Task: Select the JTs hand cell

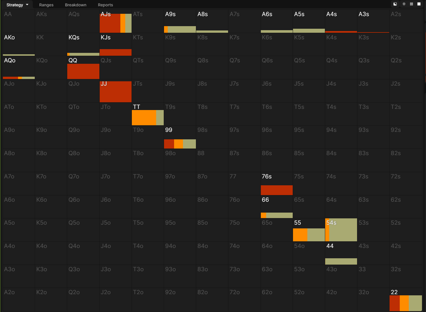Action: [x=148, y=91]
